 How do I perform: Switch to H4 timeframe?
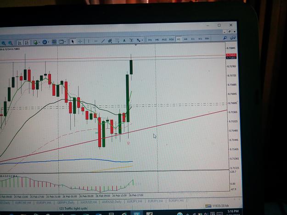186,39
